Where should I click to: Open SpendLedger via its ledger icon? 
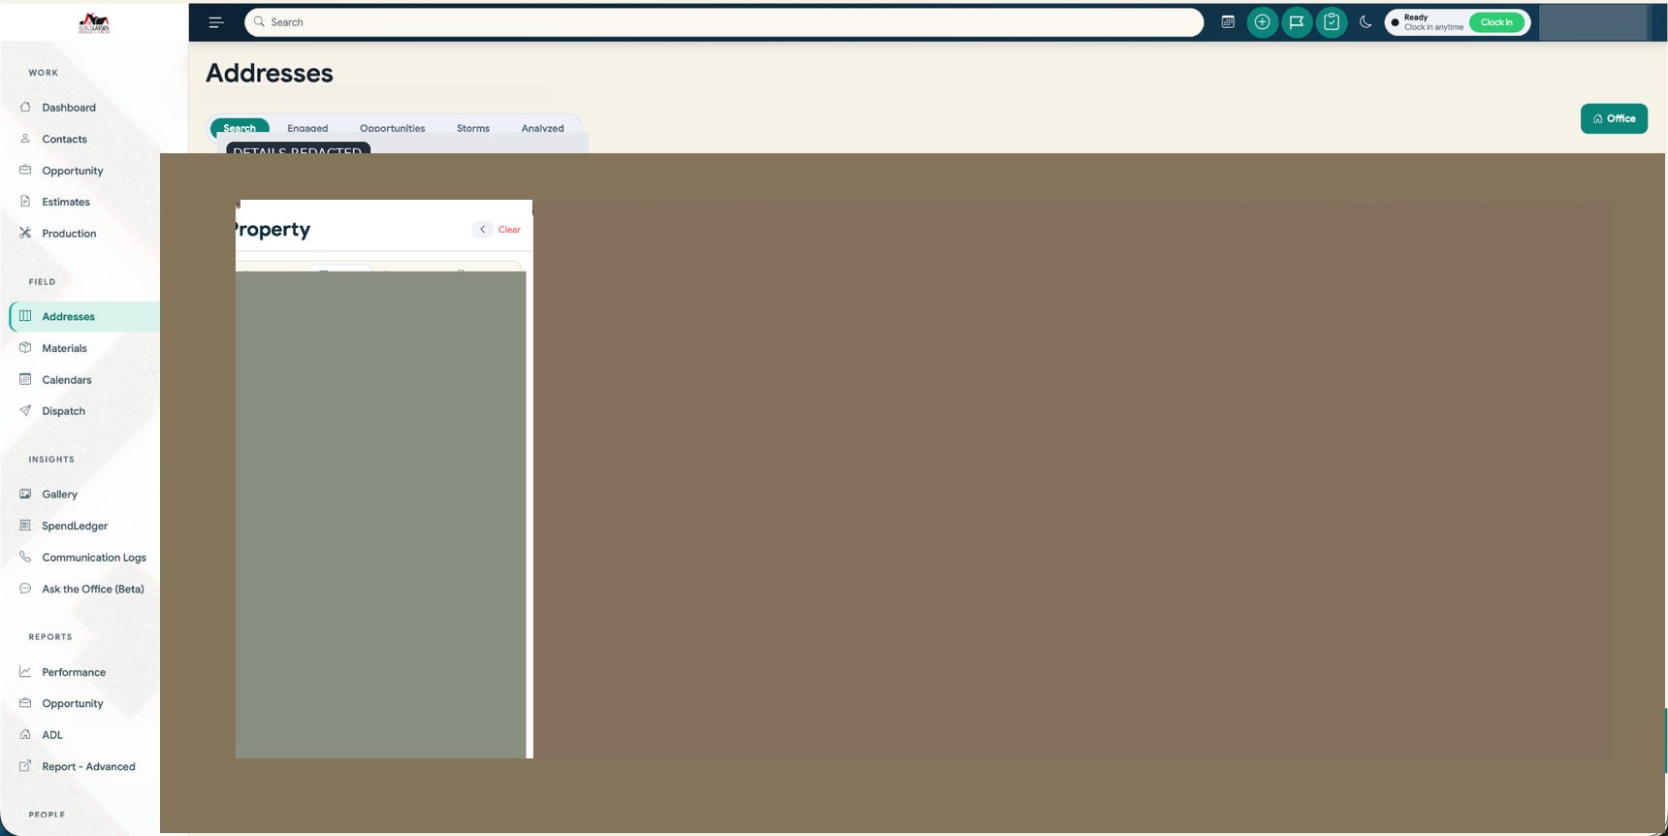tap(25, 526)
